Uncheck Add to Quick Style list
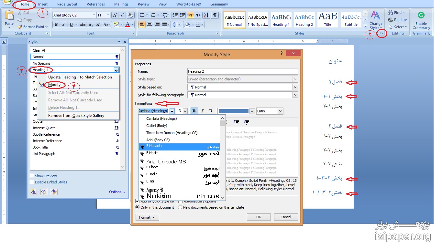This screenshot has height=248, width=442. (137, 201)
